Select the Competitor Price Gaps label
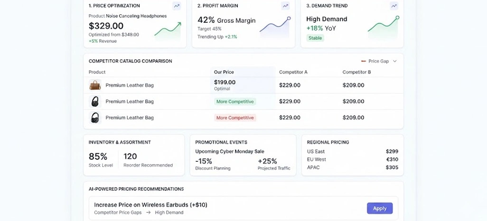The width and height of the screenshot is (487, 221). [x=118, y=212]
